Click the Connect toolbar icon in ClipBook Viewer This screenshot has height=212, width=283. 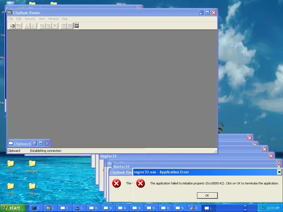(x=12, y=26)
